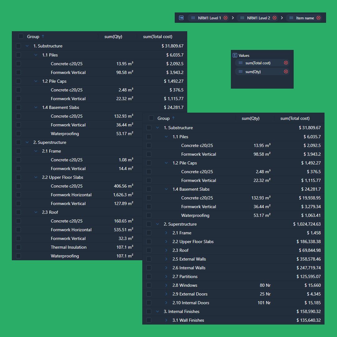
Task: Select the Waterproofing row under 1.4 Basement Slabs
Action: 195,215
